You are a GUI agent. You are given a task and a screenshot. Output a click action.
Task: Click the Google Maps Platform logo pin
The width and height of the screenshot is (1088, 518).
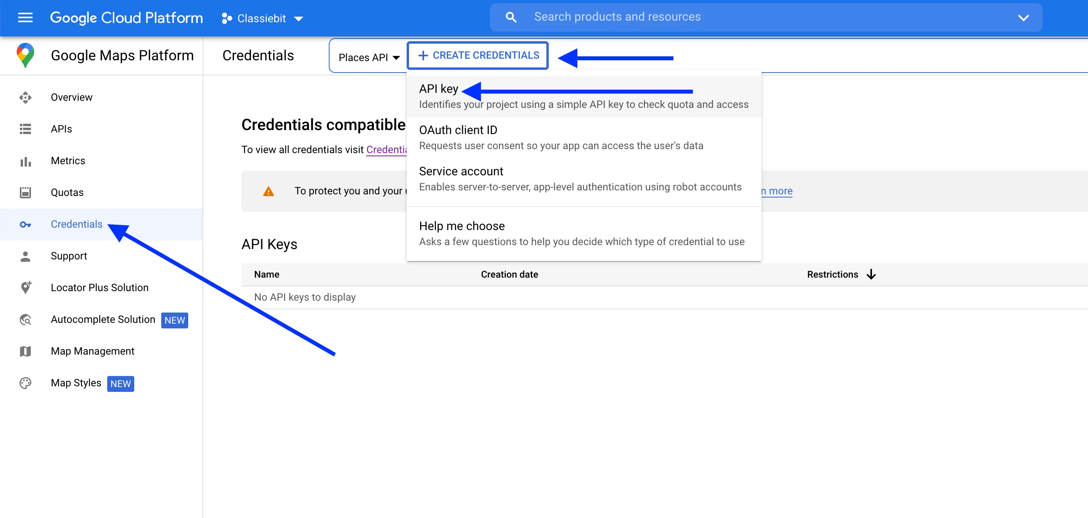click(x=25, y=55)
